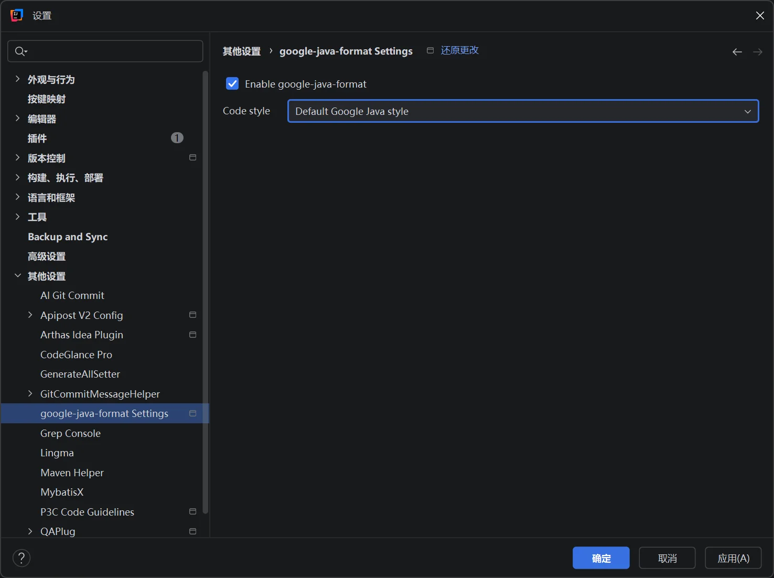Viewport: 774px width, 578px height.
Task: Click the search magnifier icon in the settings search box
Action: point(21,51)
